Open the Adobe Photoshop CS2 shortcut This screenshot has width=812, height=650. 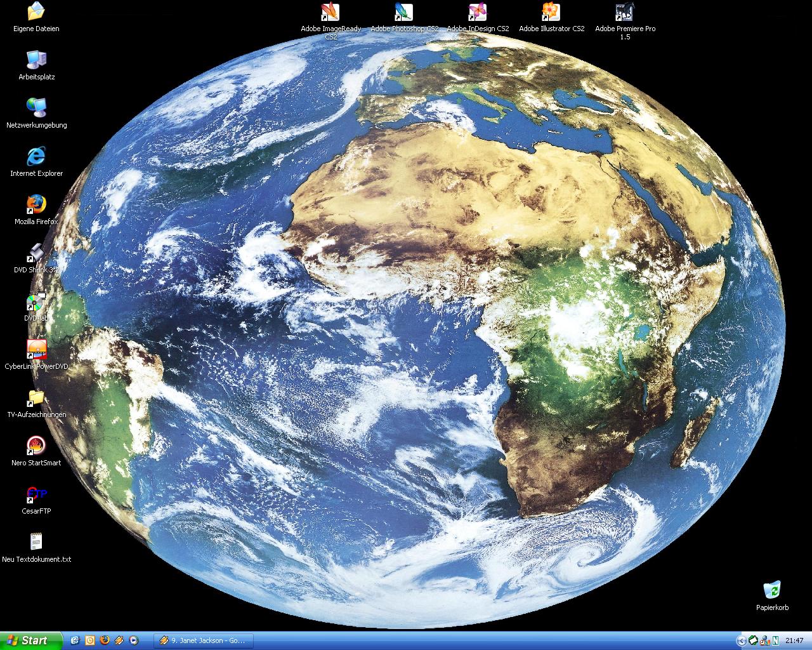(403, 13)
